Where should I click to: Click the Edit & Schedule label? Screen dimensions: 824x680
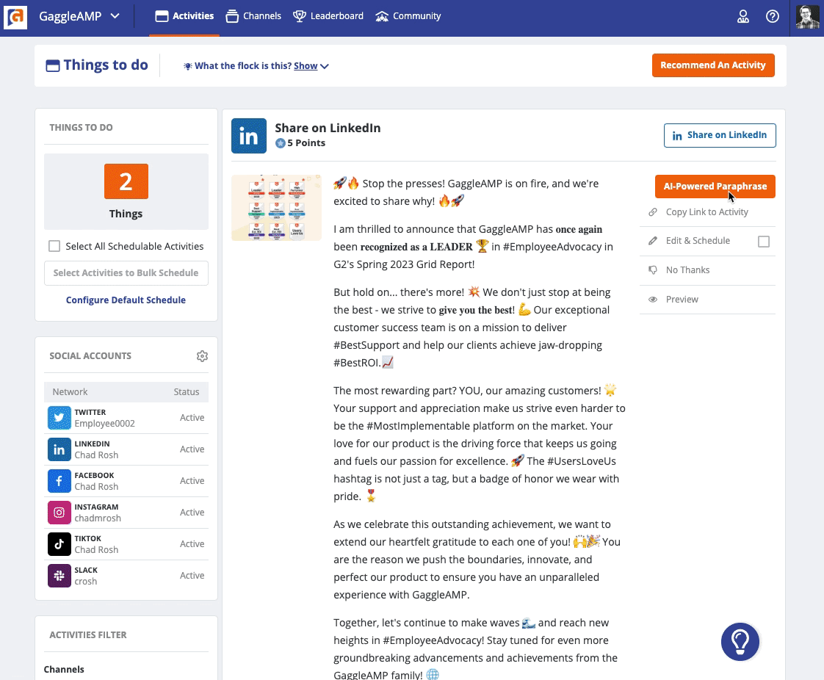coord(698,241)
